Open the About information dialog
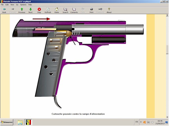 [x=109, y=10]
